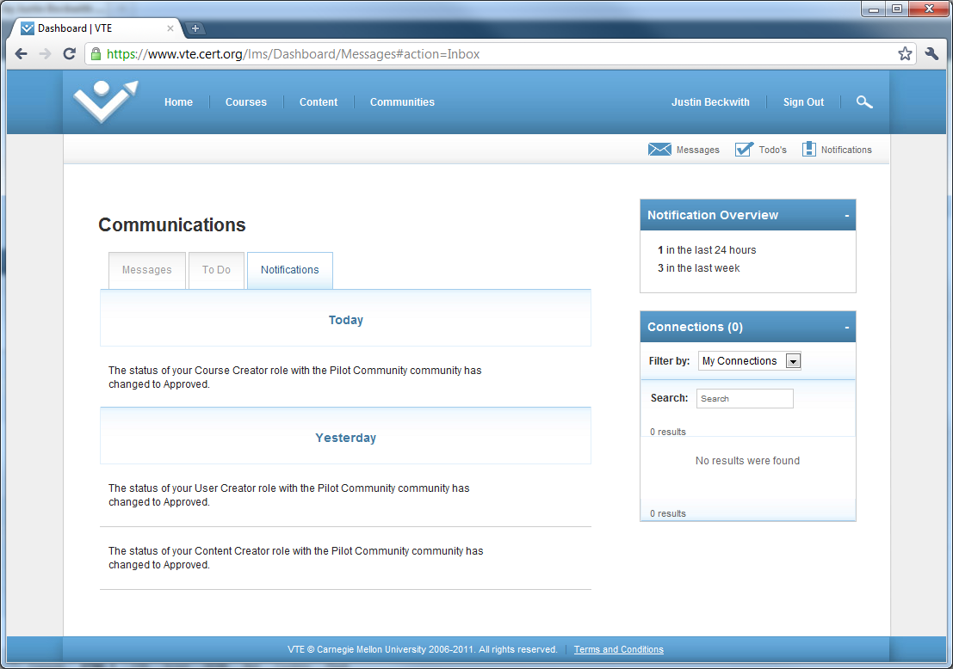Click '1 in the last 24 hours'
The height and width of the screenshot is (669, 953).
[707, 249]
